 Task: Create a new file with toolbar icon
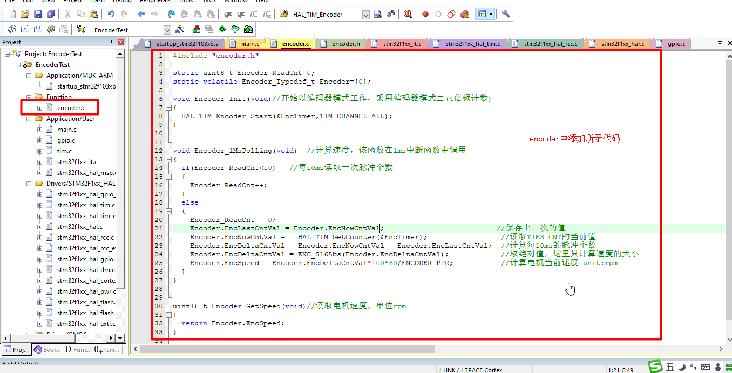pyautogui.click(x=11, y=15)
